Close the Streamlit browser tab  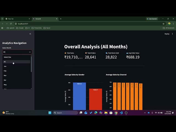[x=57, y=19]
